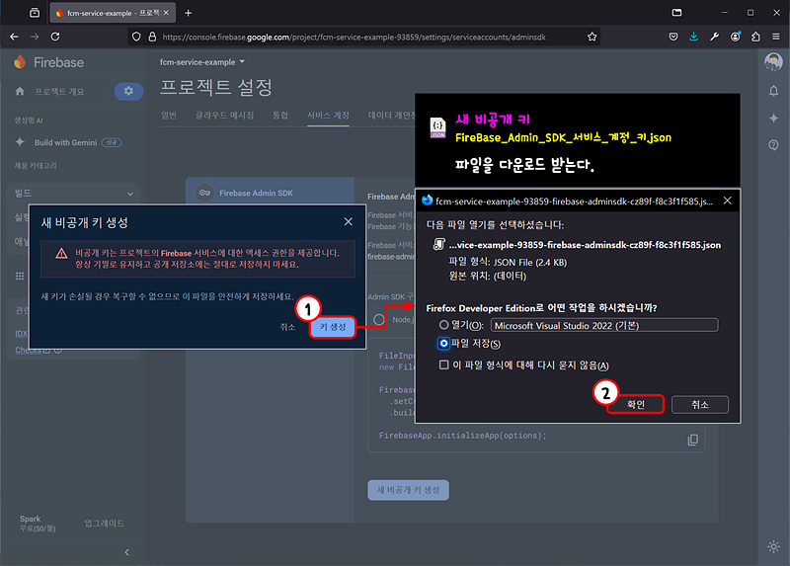Viewport: 790px width, 566px height.
Task: Click the Firefox View icon in tab bar
Action: (x=35, y=13)
